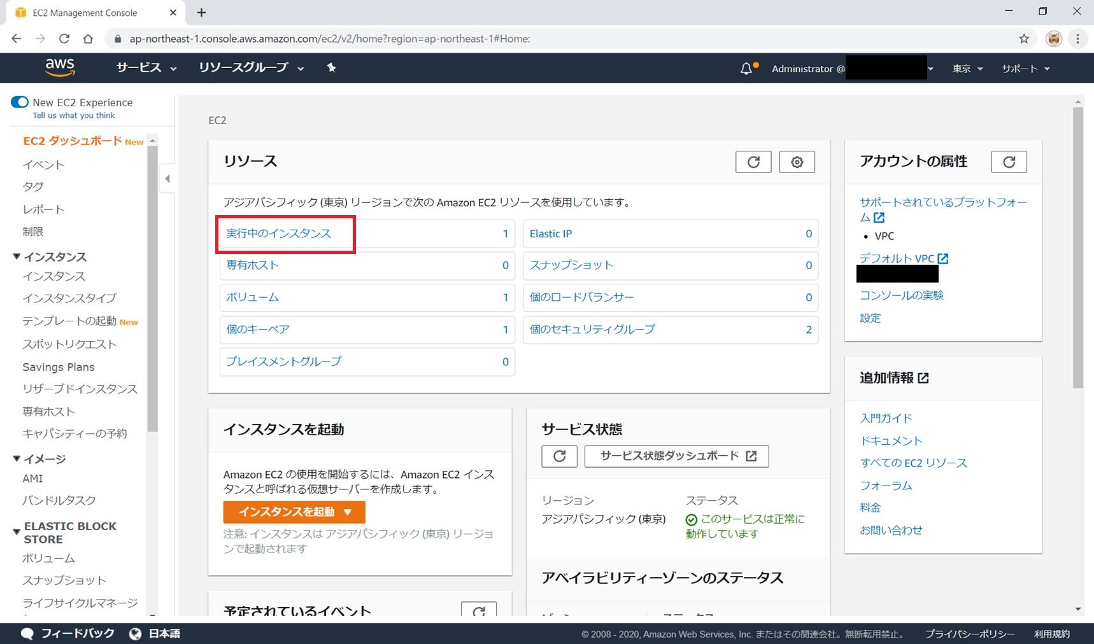Open Savings Plans in the sidebar
This screenshot has height=644, width=1094.
[59, 367]
